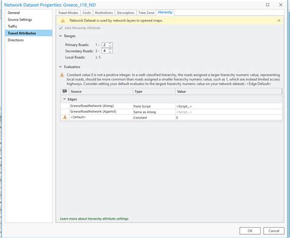This screenshot has width=290, height=238.
Task: Maximize the Network Dataset Properties dialog
Action: point(267,5)
